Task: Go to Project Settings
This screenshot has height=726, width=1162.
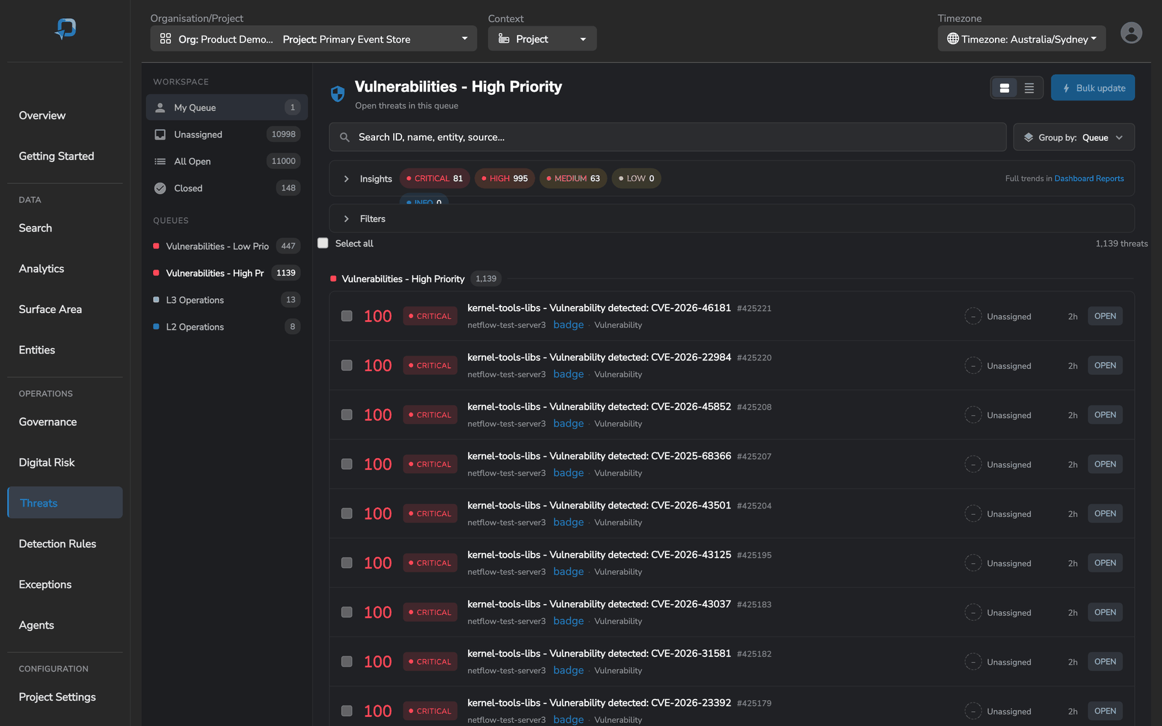Action: coord(57,697)
